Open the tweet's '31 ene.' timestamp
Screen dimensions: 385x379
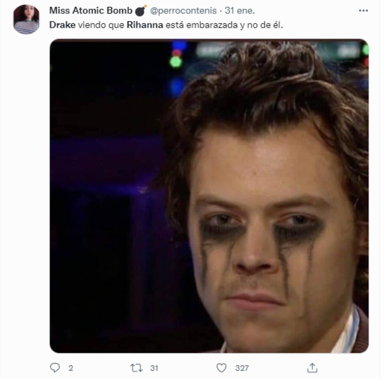[240, 11]
